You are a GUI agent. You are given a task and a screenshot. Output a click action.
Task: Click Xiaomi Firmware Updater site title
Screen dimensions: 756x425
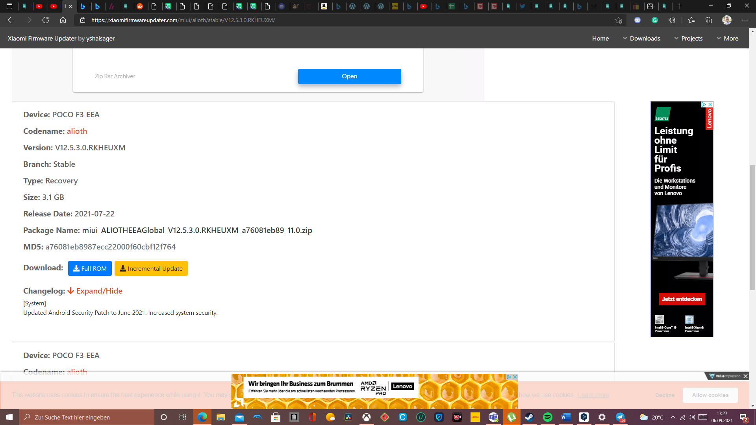coord(61,38)
